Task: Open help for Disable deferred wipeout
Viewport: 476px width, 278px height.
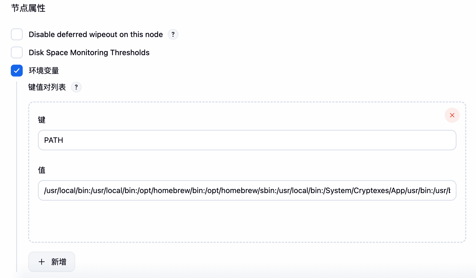Action: click(173, 34)
